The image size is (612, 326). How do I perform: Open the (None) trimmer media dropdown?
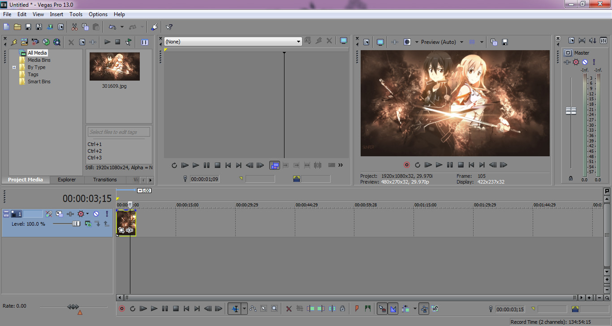click(x=233, y=42)
